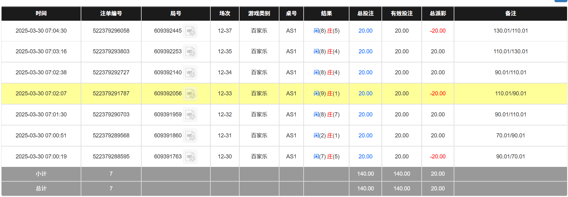Image resolution: width=568 pixels, height=197 pixels.
Task: Open 闲(2) 庄(1) result for session 12-31
Action: point(326,136)
